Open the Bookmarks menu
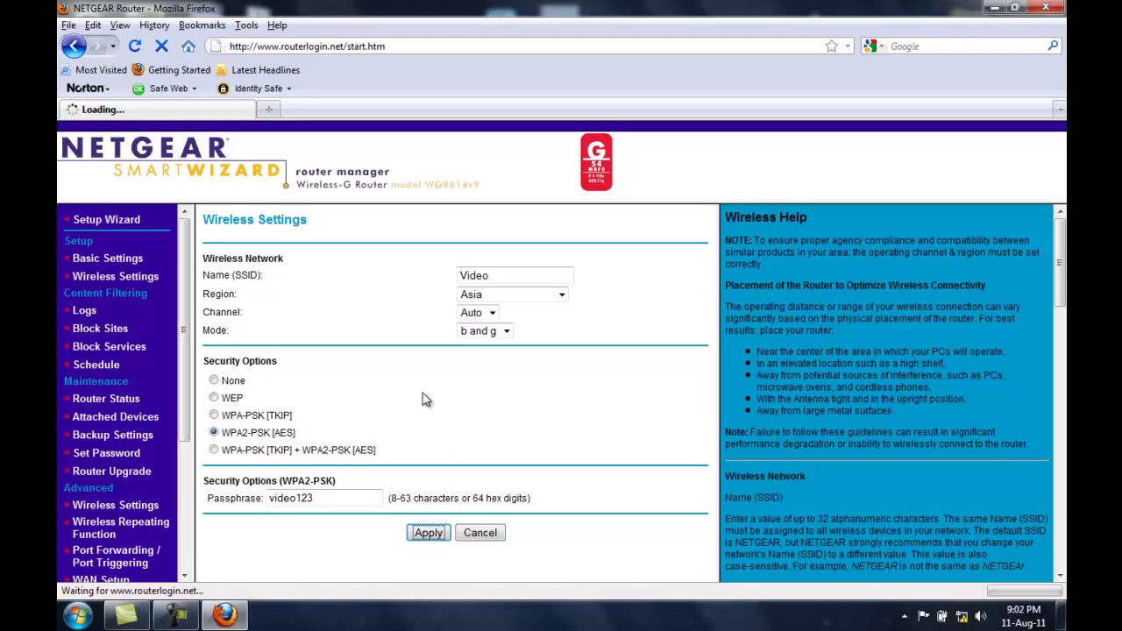The image size is (1122, 631). coord(202,25)
